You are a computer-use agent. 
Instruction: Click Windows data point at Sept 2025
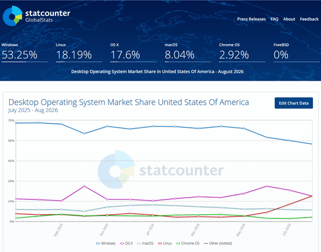tap(61, 124)
